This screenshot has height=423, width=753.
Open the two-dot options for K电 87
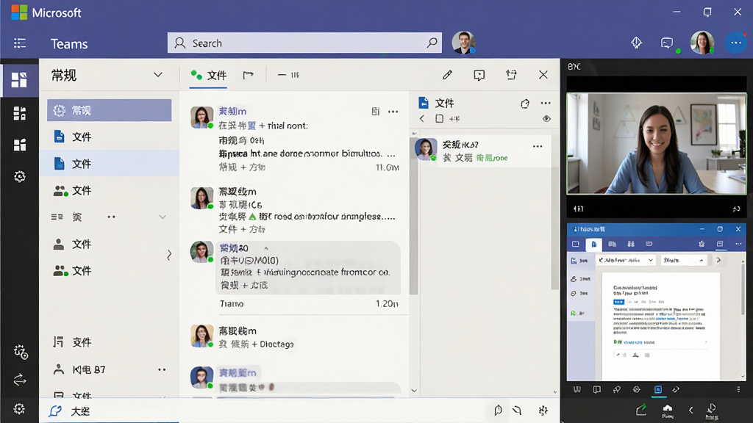pos(162,369)
